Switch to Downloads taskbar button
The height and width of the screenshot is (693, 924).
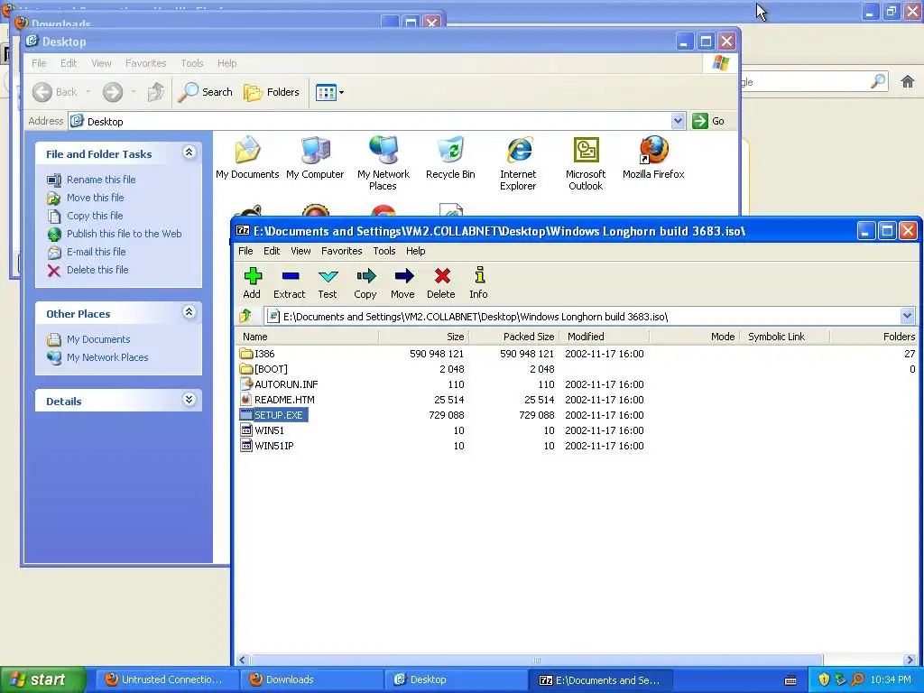312,679
